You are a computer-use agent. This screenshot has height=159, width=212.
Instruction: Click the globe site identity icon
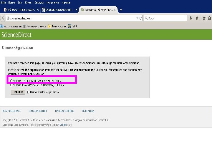pos(8,18)
